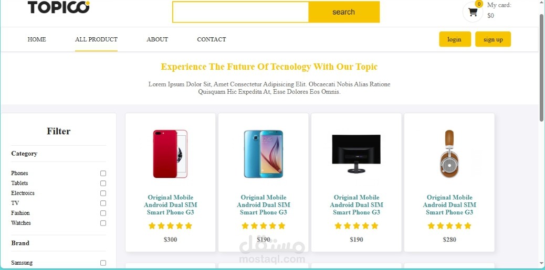Click the star rating under the $300 product
Viewport: 545px width, 270px height.
tap(170, 226)
